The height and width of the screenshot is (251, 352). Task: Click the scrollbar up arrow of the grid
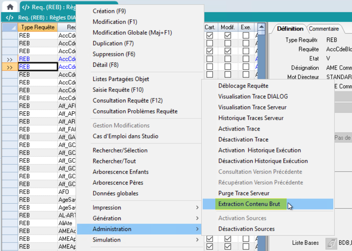pos(262,27)
